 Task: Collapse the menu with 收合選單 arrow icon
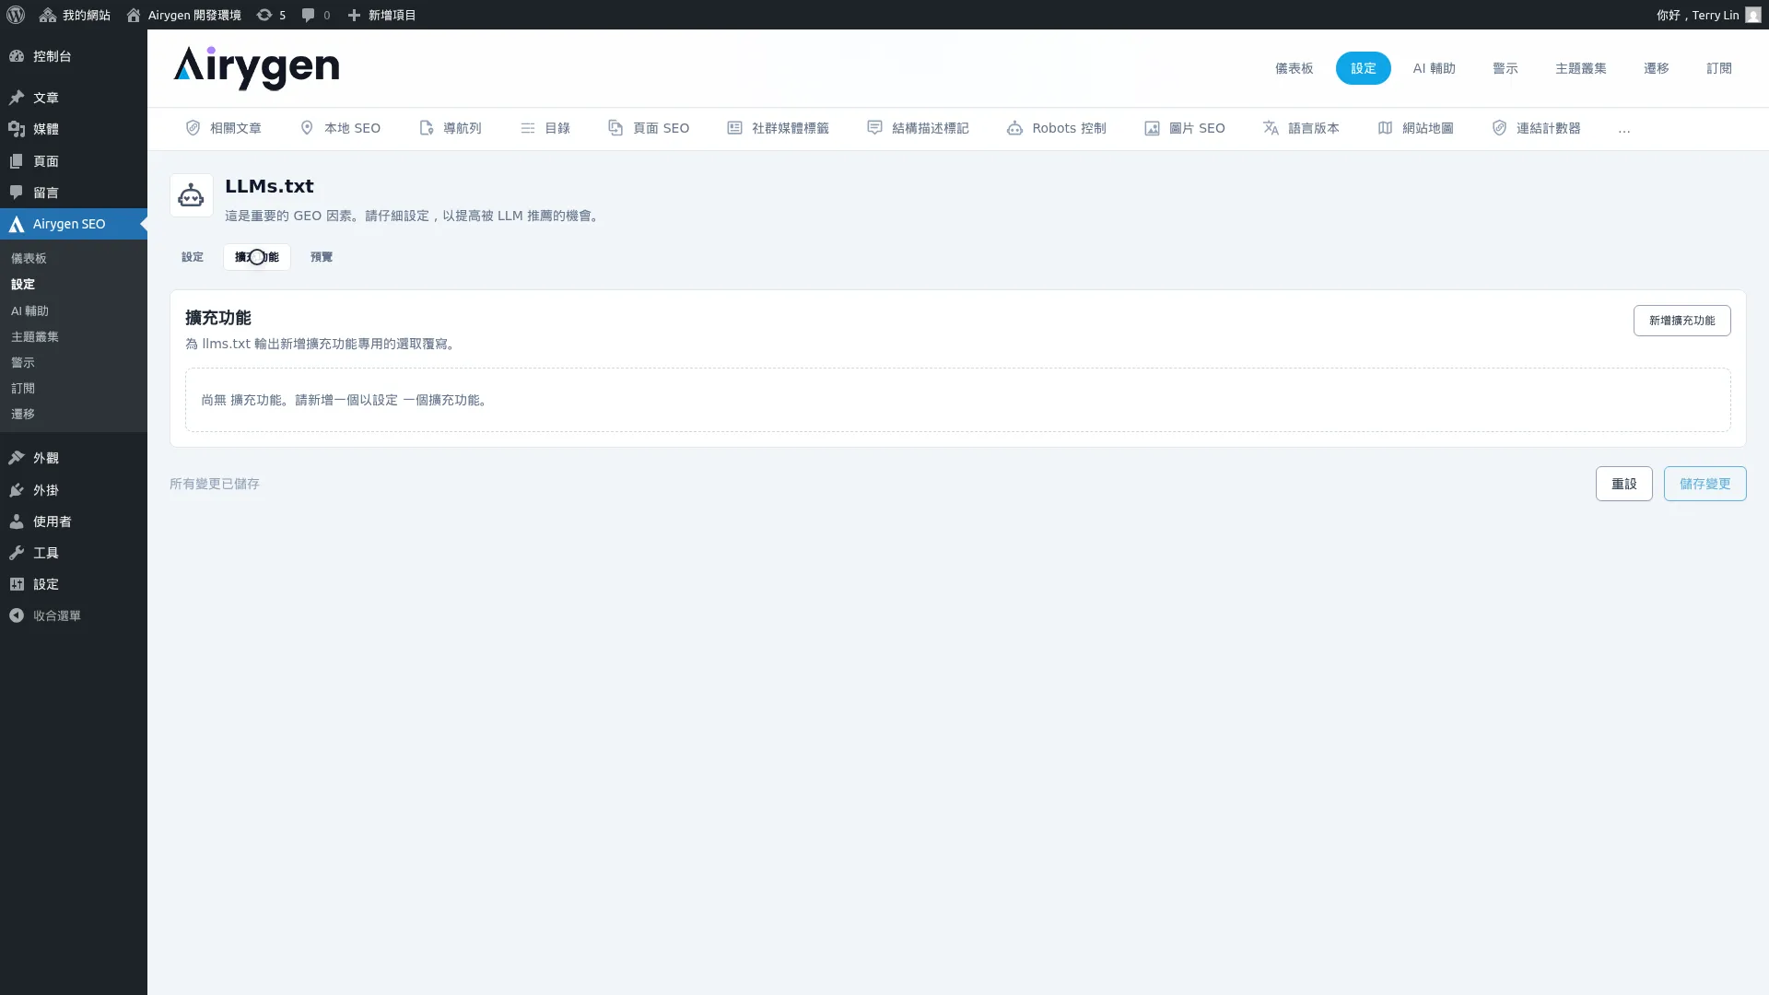(17, 615)
